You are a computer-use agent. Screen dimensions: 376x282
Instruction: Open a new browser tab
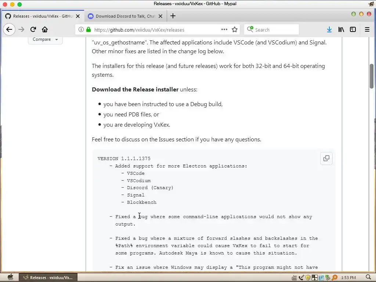pyautogui.click(x=173, y=16)
